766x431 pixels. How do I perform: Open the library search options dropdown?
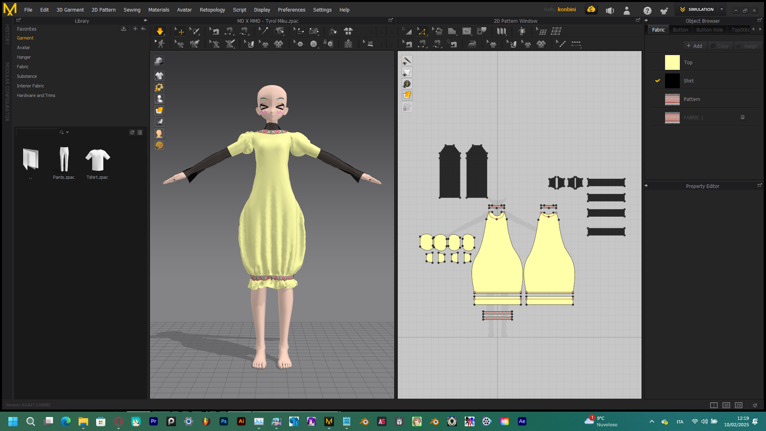pos(67,132)
